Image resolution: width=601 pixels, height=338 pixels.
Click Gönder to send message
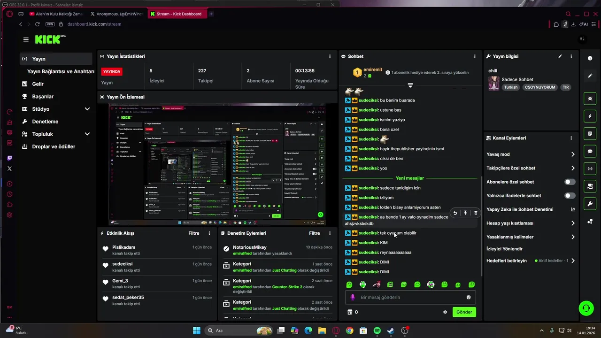point(464,312)
